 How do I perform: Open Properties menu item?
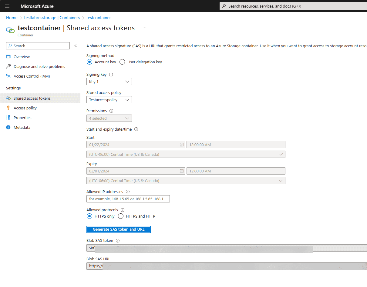point(22,118)
